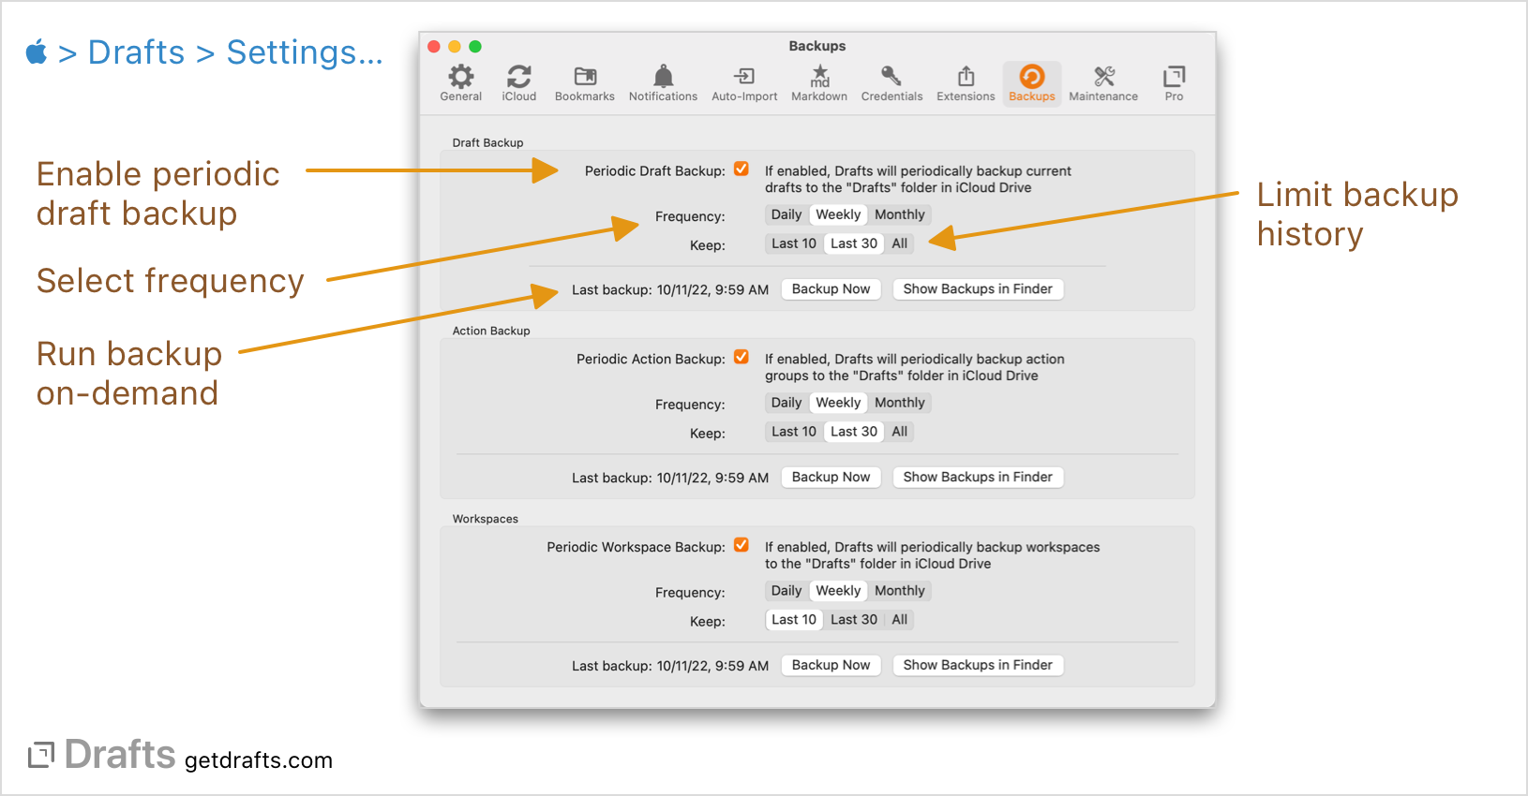This screenshot has width=1528, height=796.
Task: Set Workspace Backup frequency to Weekly
Action: 838,591
